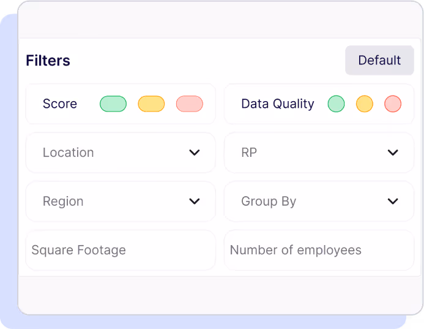Click the Score label text
The width and height of the screenshot is (424, 329).
click(60, 104)
